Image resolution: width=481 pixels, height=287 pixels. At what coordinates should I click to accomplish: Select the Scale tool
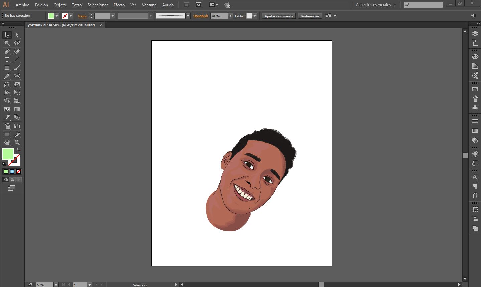click(x=17, y=85)
